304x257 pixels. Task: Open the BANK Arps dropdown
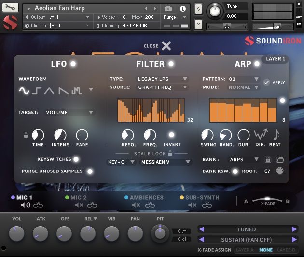click(244, 159)
